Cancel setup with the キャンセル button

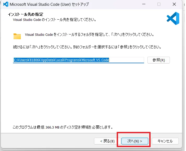[165, 141]
